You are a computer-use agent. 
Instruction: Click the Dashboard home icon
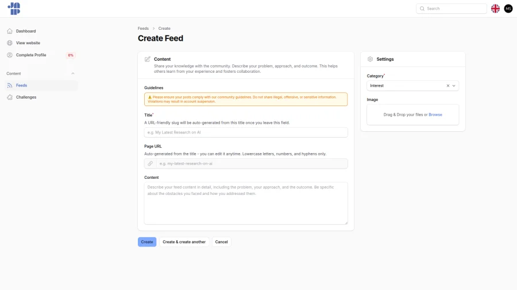tap(10, 32)
